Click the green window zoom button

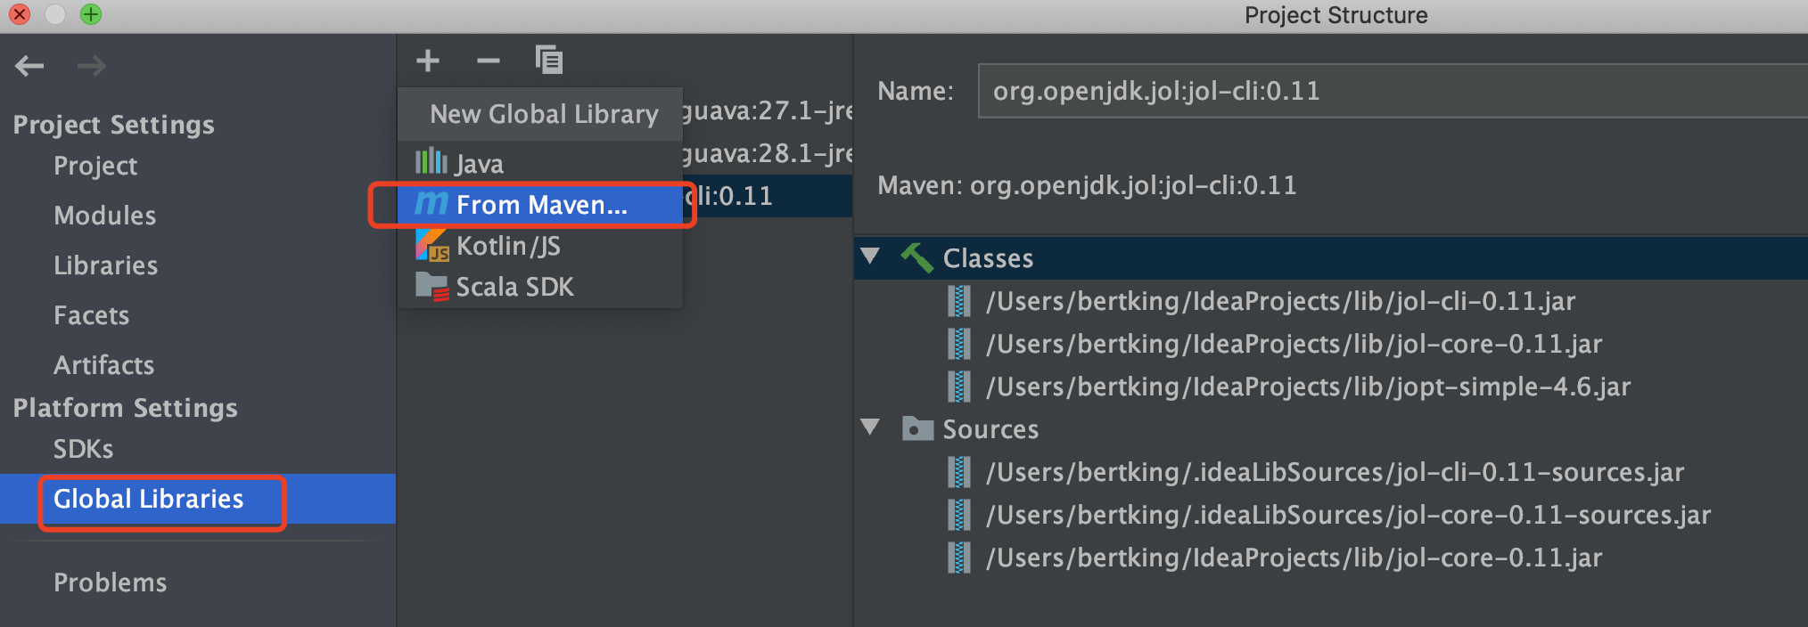pos(91,14)
